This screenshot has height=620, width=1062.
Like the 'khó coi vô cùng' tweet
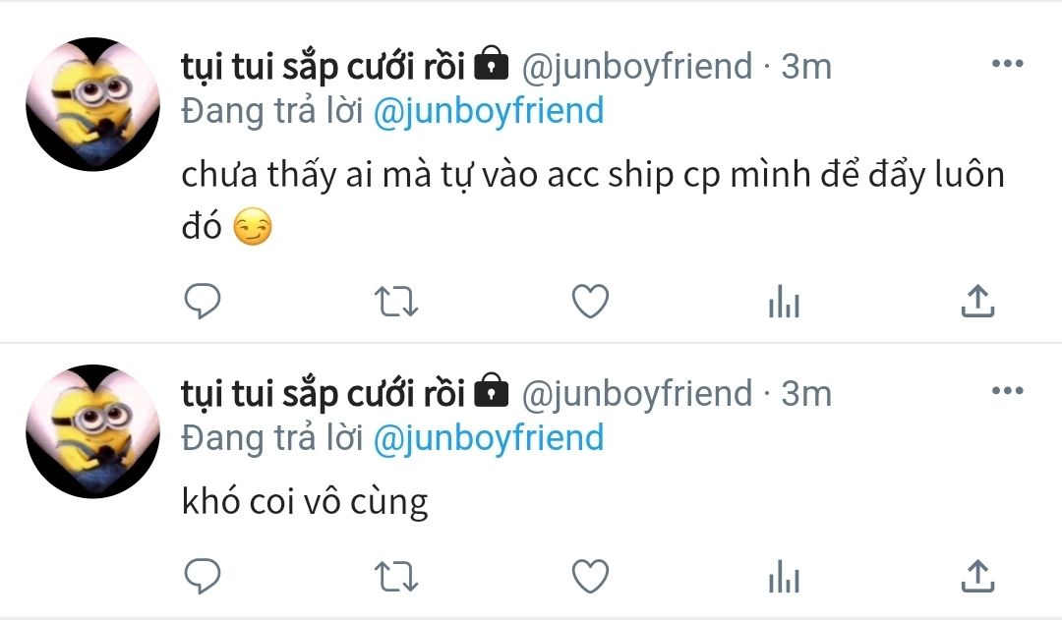(x=591, y=577)
